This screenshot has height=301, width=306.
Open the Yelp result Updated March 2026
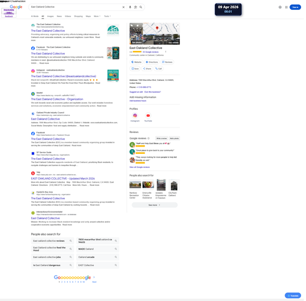coord(63,178)
